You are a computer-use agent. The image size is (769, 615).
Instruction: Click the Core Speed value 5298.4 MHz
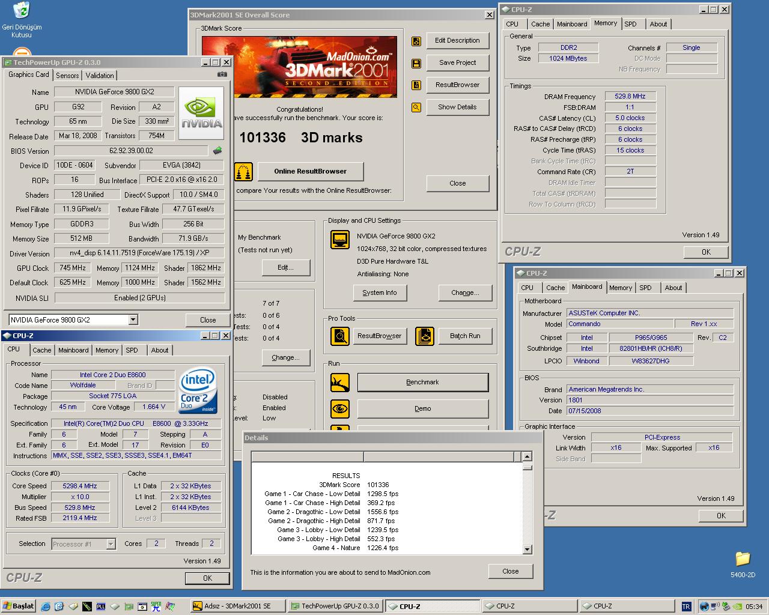point(80,486)
